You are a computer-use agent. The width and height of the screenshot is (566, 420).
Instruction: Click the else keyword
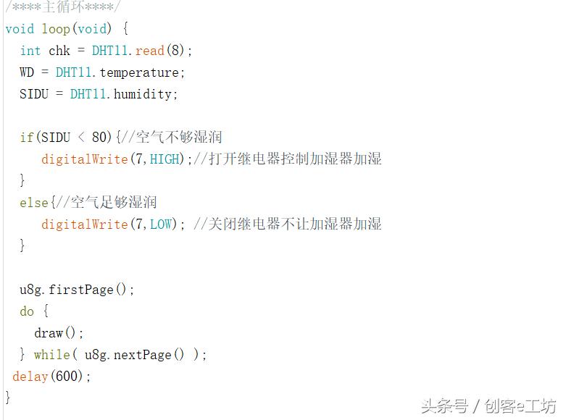33,203
